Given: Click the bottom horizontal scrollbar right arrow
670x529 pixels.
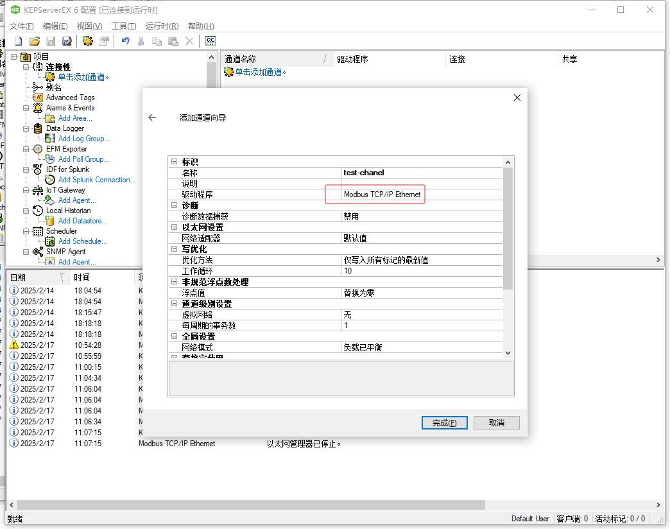Looking at the screenshot, I should point(658,505).
